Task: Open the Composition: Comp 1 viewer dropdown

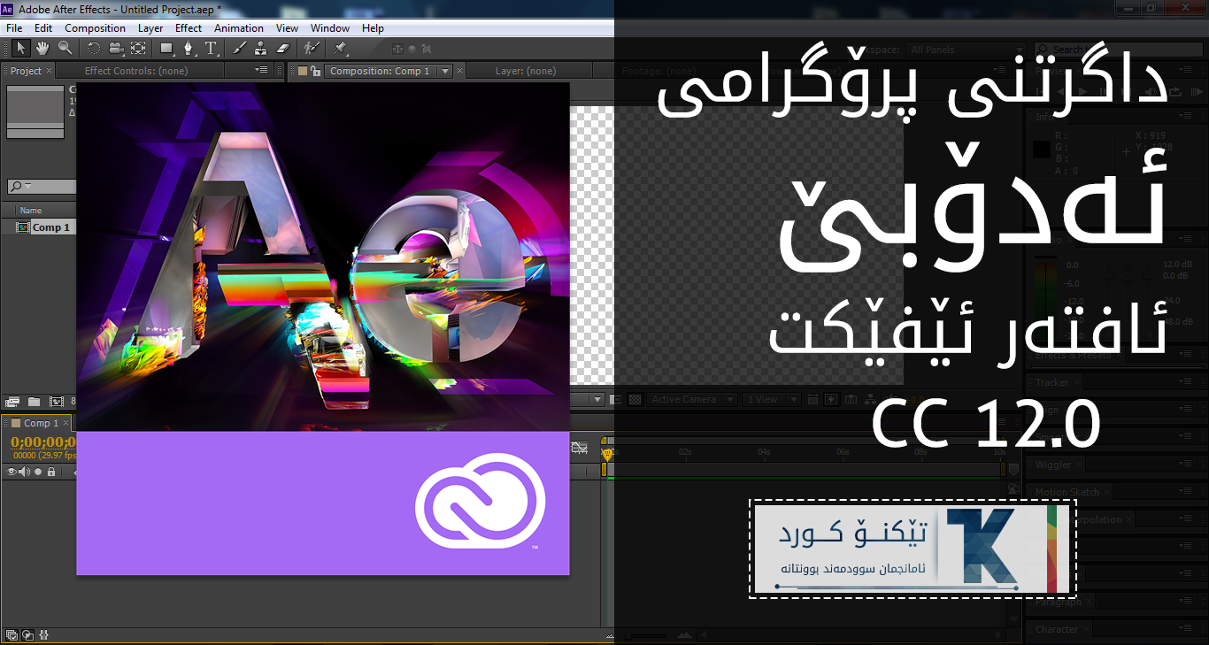Action: (445, 71)
